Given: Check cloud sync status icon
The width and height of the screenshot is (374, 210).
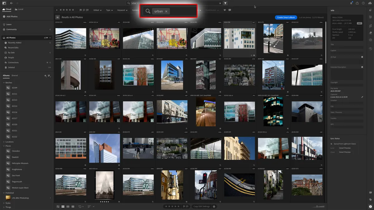Looking at the screenshot, I should click(370, 3).
